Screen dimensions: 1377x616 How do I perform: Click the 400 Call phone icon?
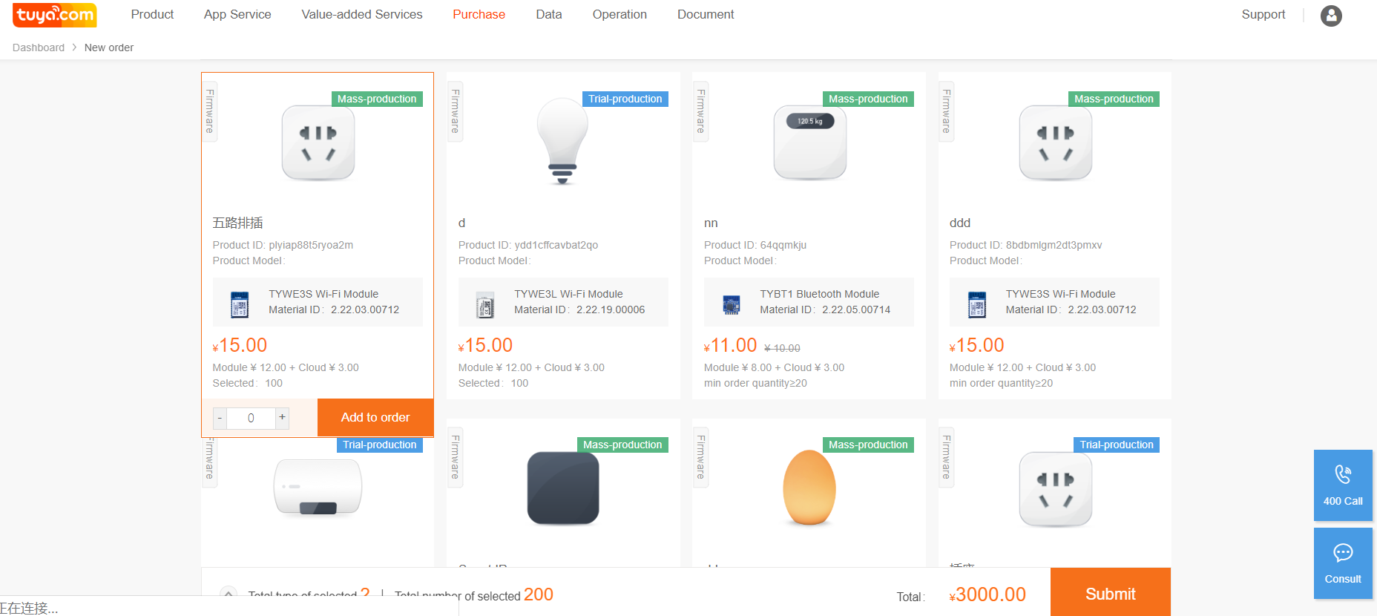coord(1342,473)
